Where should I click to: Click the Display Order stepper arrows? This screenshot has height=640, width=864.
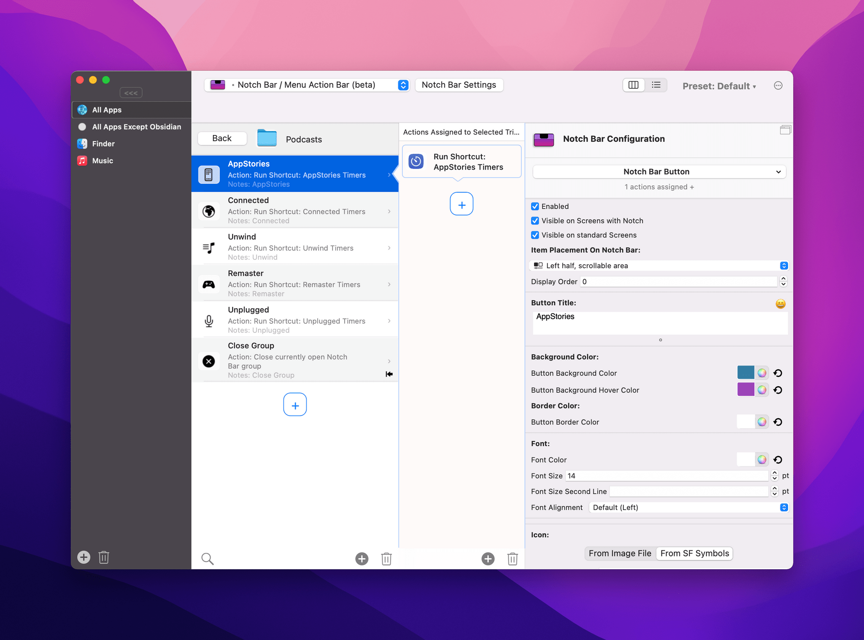(783, 282)
